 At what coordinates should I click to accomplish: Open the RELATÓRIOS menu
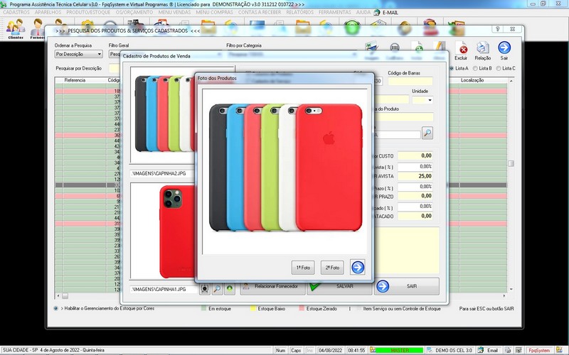click(299, 12)
